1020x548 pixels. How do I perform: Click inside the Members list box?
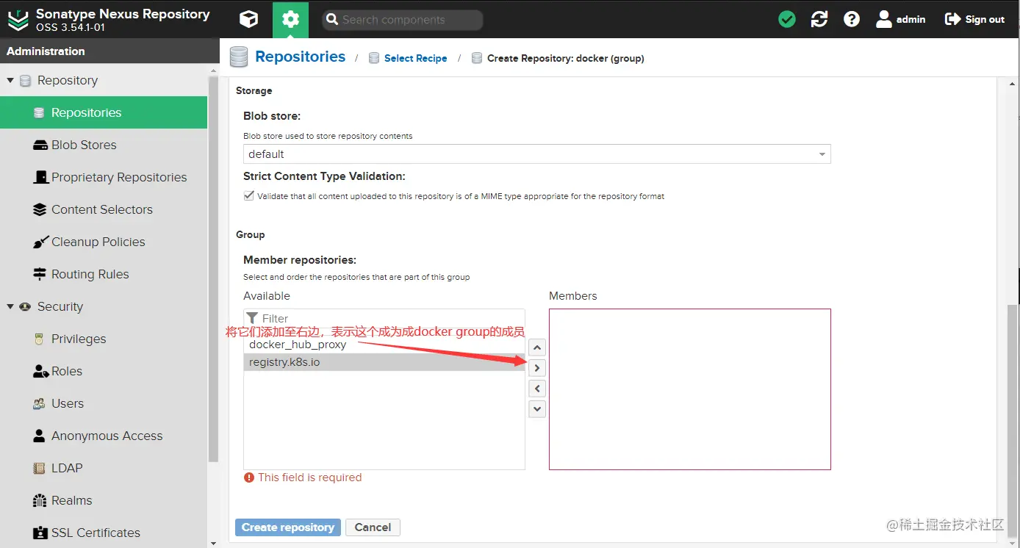tap(690, 389)
